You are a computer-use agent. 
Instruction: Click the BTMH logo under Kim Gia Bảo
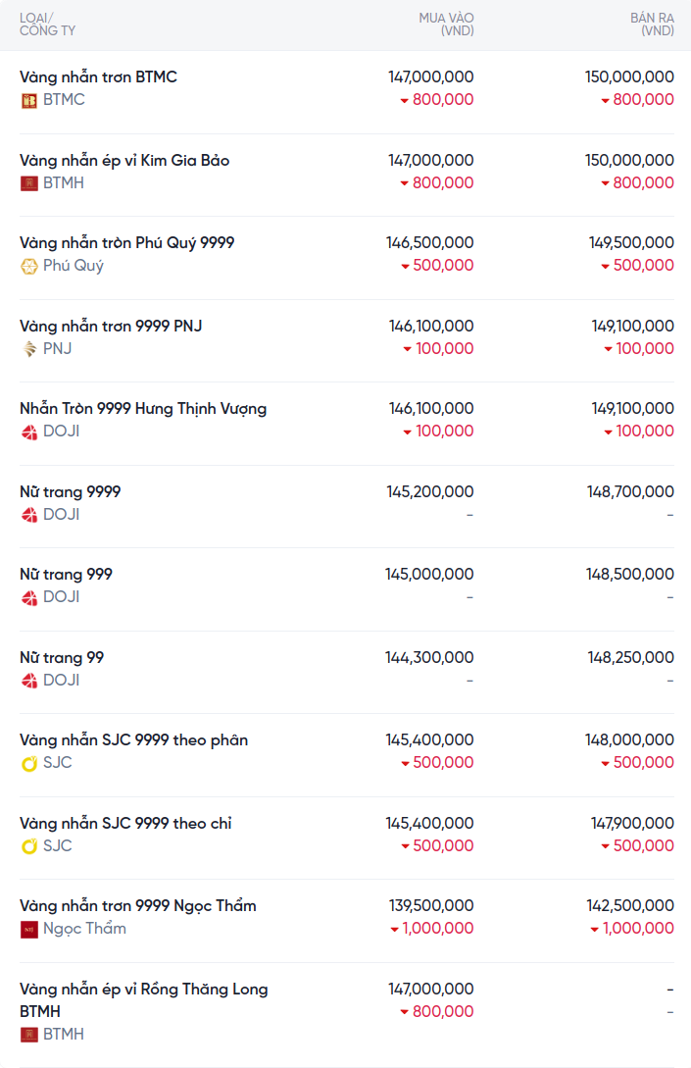[29, 183]
